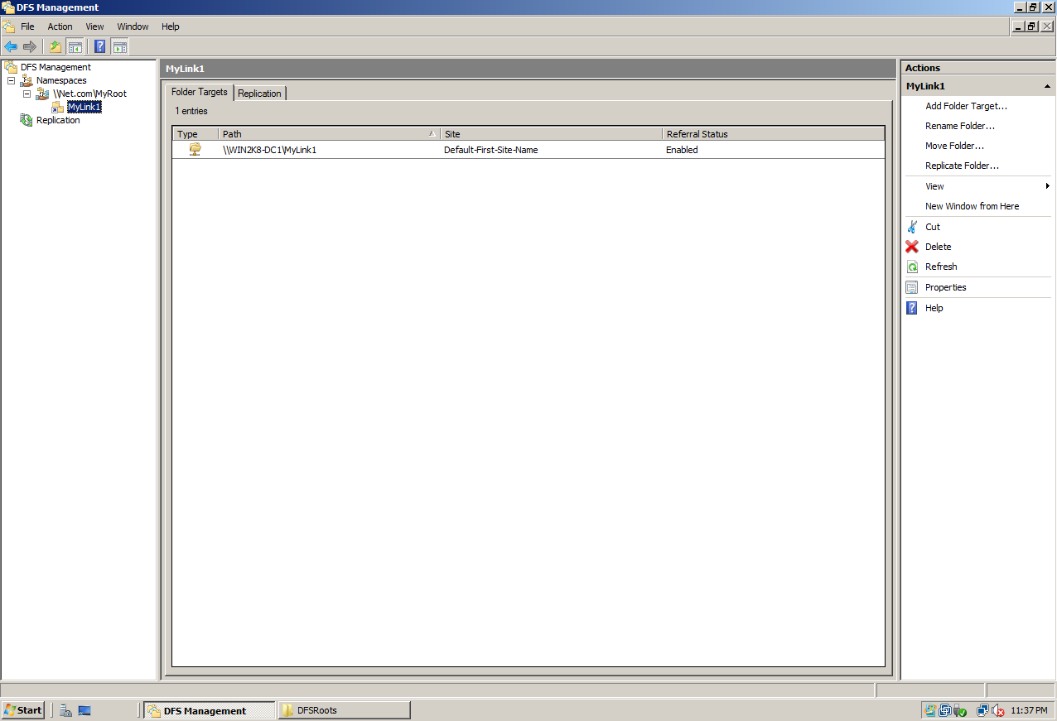Click the export list toolbar icon
The height and width of the screenshot is (721, 1057).
[55, 46]
